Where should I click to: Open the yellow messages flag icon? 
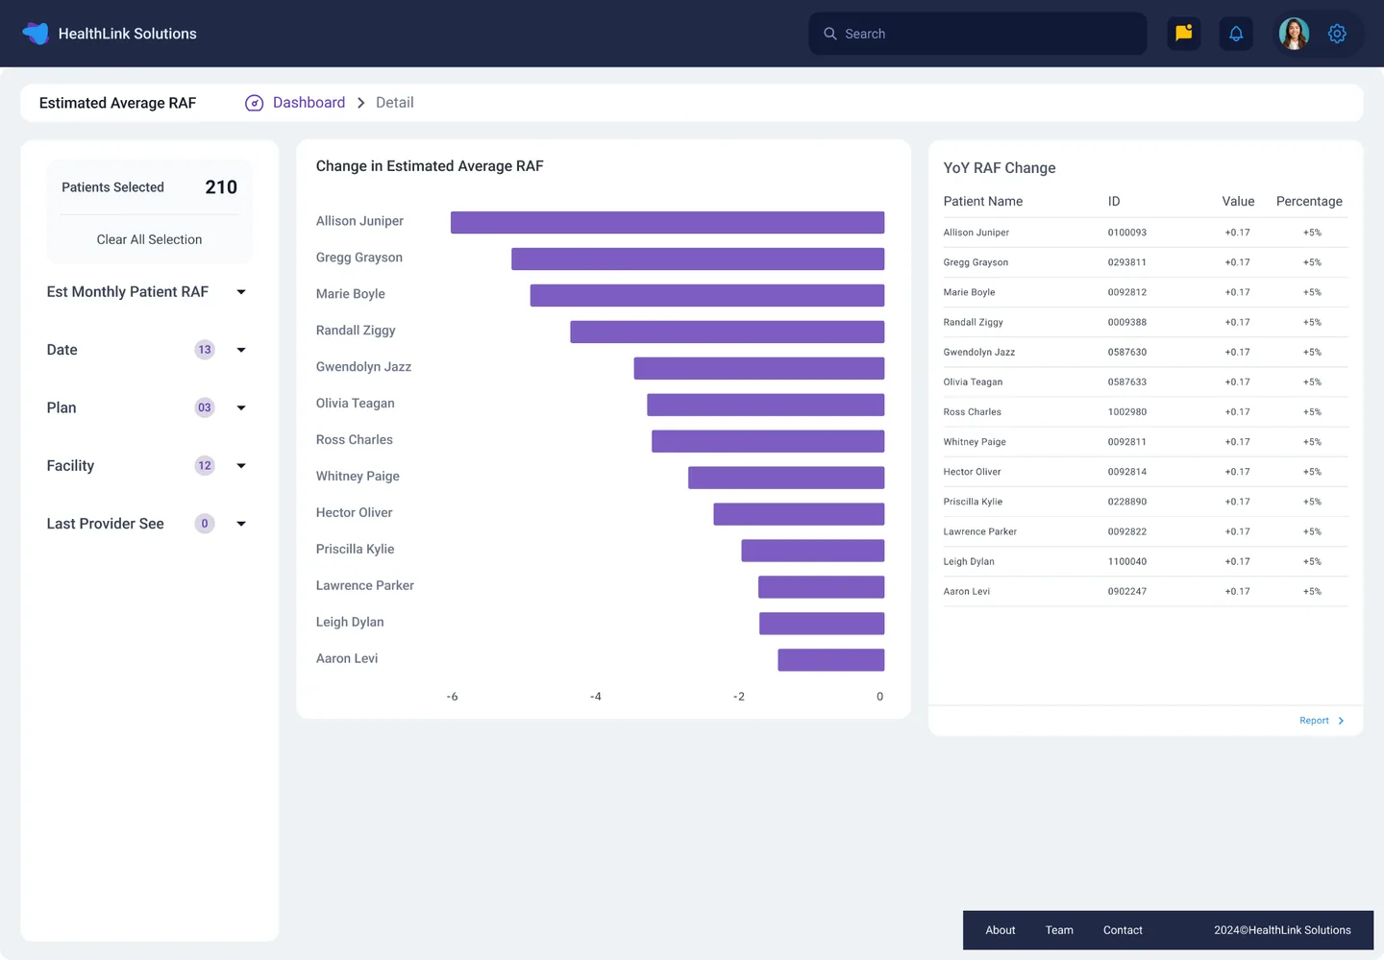[1183, 34]
